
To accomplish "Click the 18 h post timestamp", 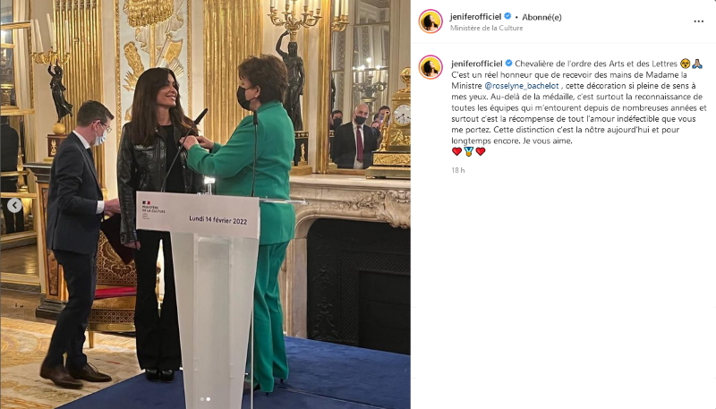I will click(x=458, y=170).
